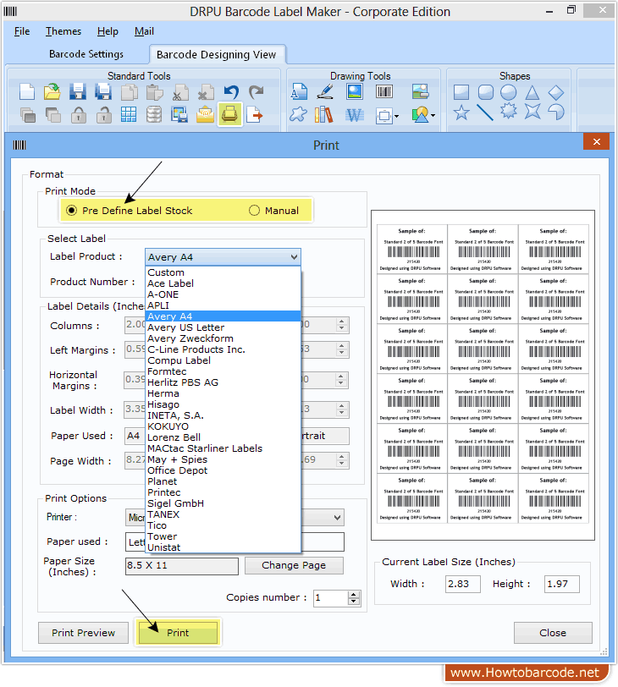Click the Print Preview button
618x687 pixels.
(x=83, y=633)
